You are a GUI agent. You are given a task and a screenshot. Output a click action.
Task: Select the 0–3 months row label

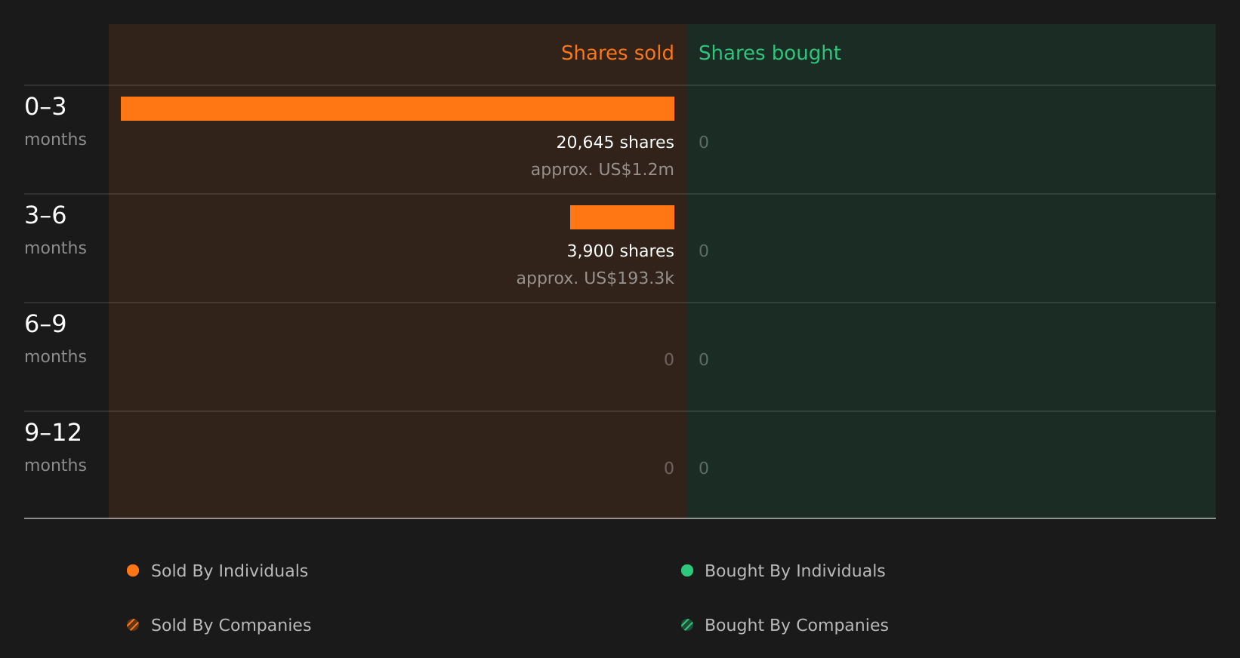(x=55, y=121)
